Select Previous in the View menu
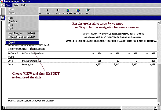Screen dimensions: 161x110 13,21
